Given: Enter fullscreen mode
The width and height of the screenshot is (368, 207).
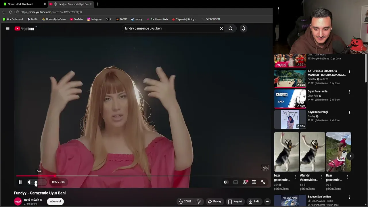Looking at the screenshot, I should tap(263, 182).
